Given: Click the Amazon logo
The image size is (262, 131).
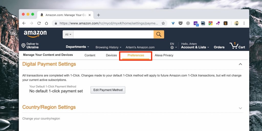Looking at the screenshot, I should pyautogui.click(x=35, y=34).
